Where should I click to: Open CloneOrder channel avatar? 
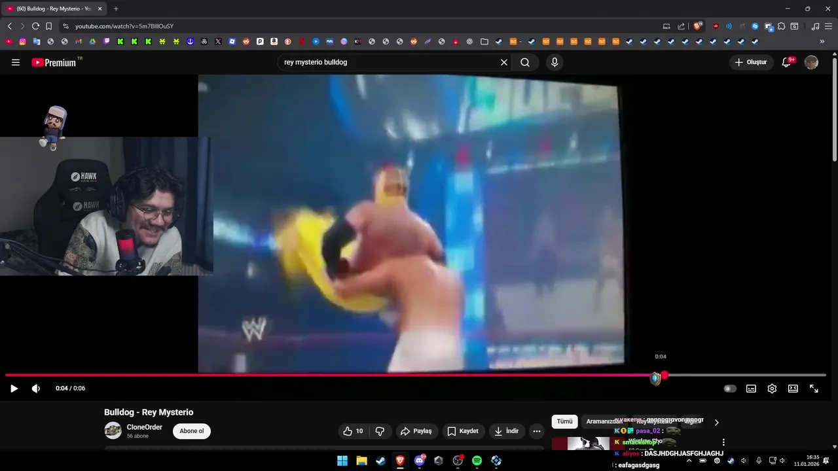pos(113,430)
